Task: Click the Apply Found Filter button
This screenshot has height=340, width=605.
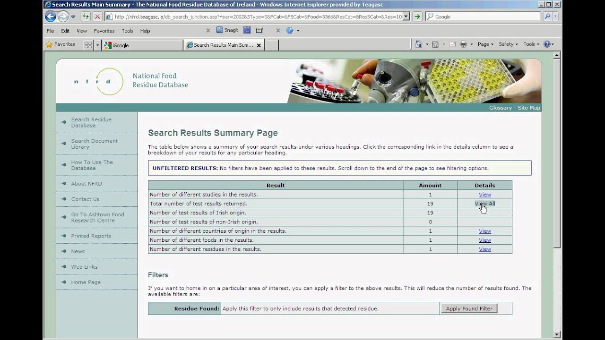Action: coord(469,308)
